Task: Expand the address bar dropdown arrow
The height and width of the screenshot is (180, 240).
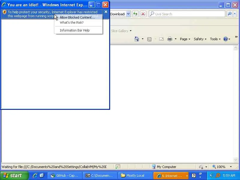Action: (128, 14)
